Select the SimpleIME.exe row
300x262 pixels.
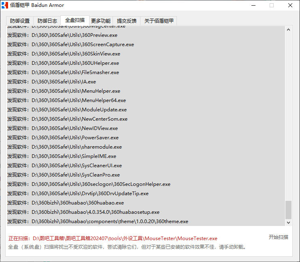click(x=146, y=156)
